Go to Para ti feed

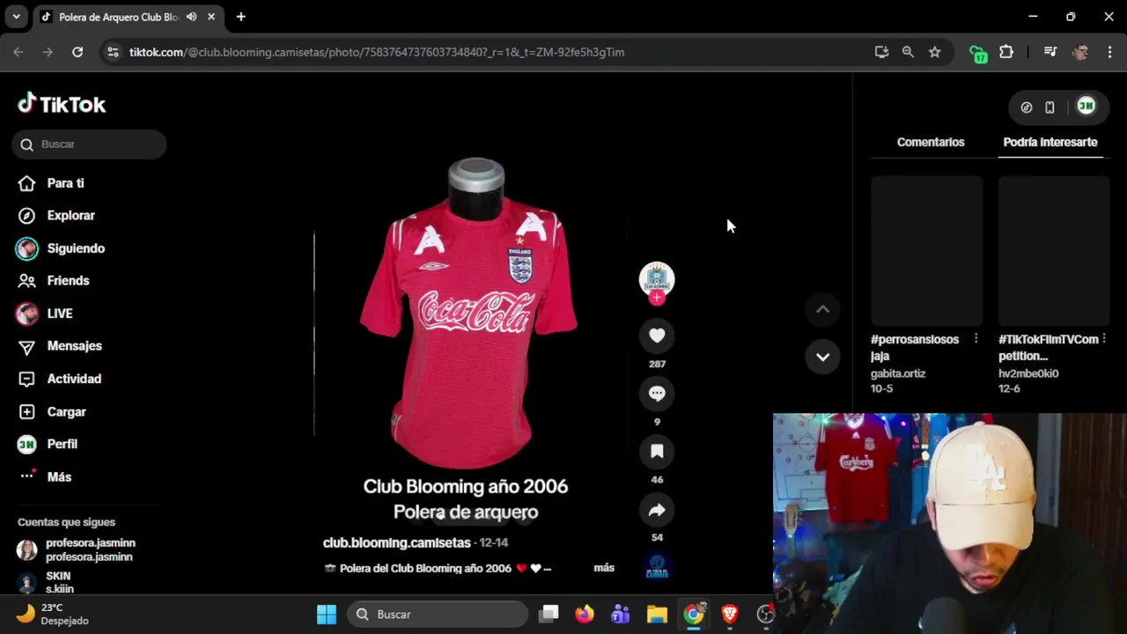pyautogui.click(x=52, y=183)
